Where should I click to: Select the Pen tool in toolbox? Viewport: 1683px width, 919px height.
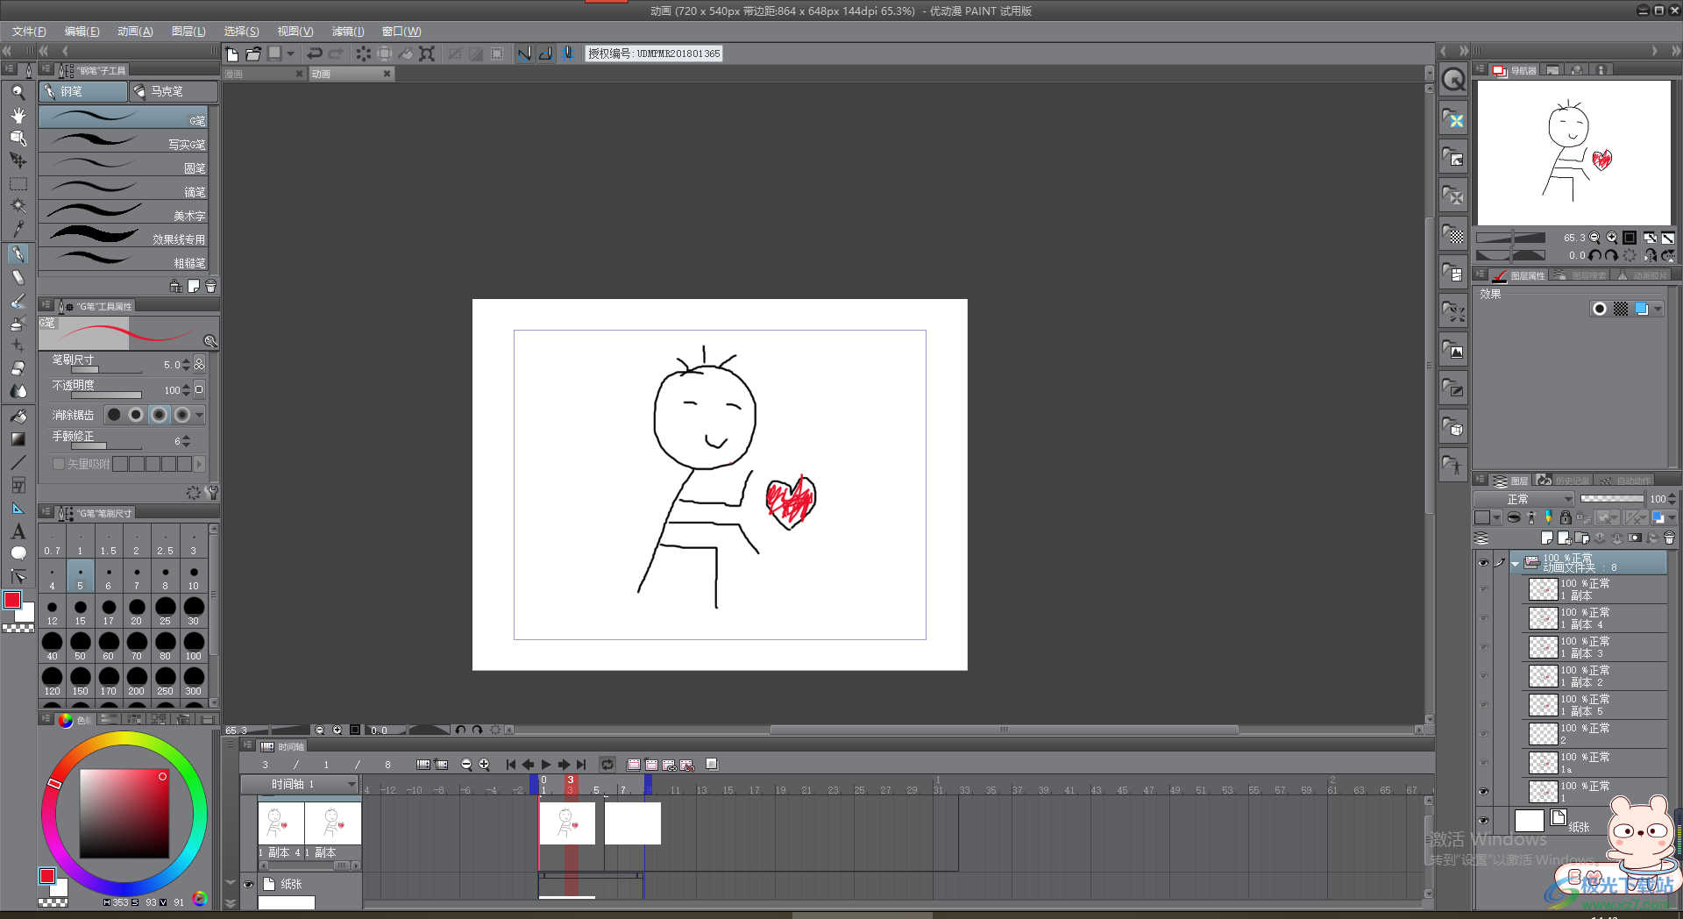pyautogui.click(x=18, y=254)
